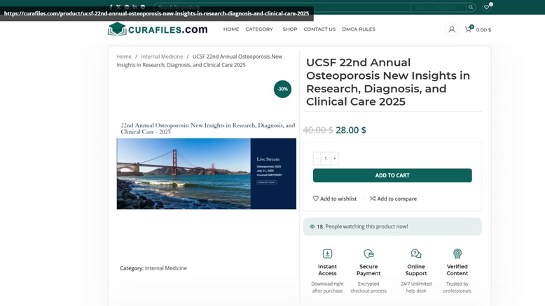This screenshot has height=306, width=545.
Task: Click the Online Support chat icon
Action: point(416,254)
